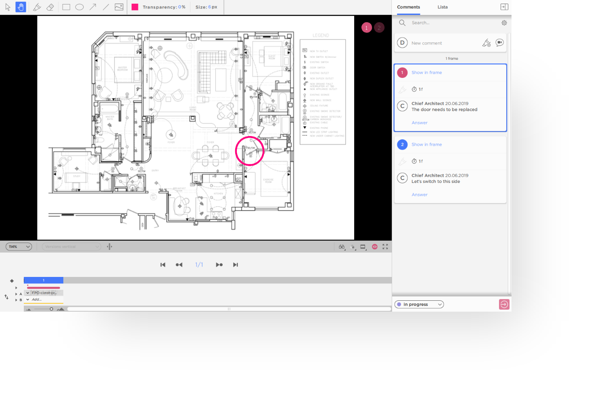Go to previous commented frame
Viewport: 593px width, 394px height.
click(179, 265)
